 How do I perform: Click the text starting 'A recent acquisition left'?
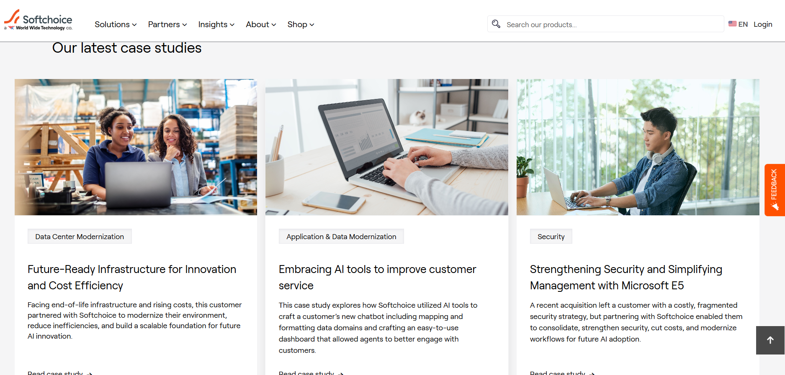tap(636, 322)
